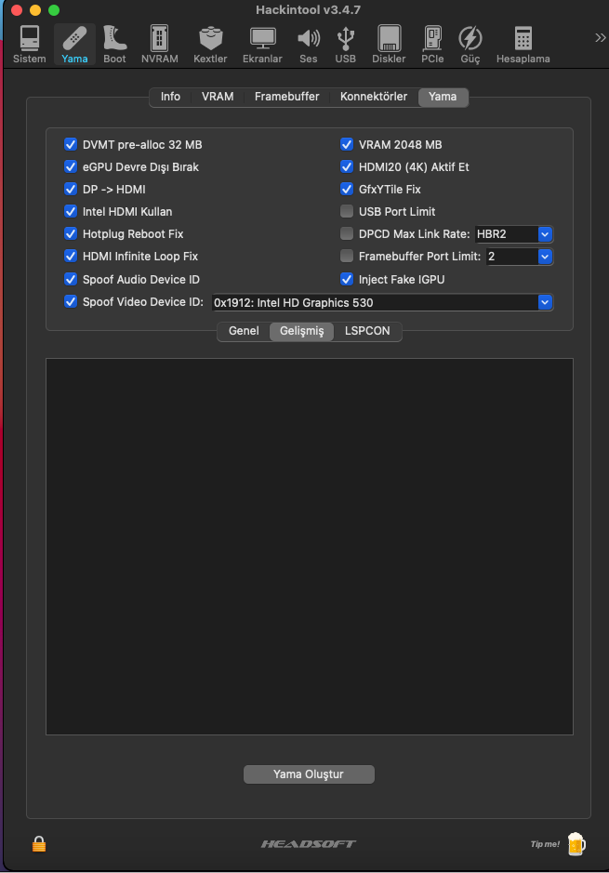This screenshot has height=873, width=609.
Task: Click inside the empty patch output area
Action: 310,547
